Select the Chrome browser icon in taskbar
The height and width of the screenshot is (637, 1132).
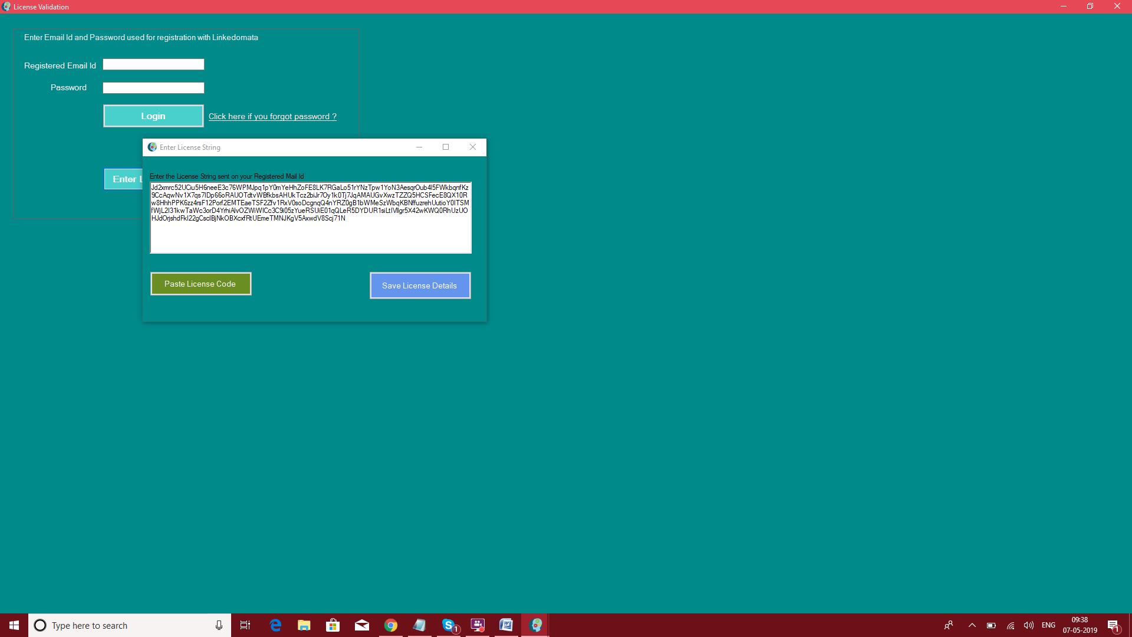tap(391, 625)
